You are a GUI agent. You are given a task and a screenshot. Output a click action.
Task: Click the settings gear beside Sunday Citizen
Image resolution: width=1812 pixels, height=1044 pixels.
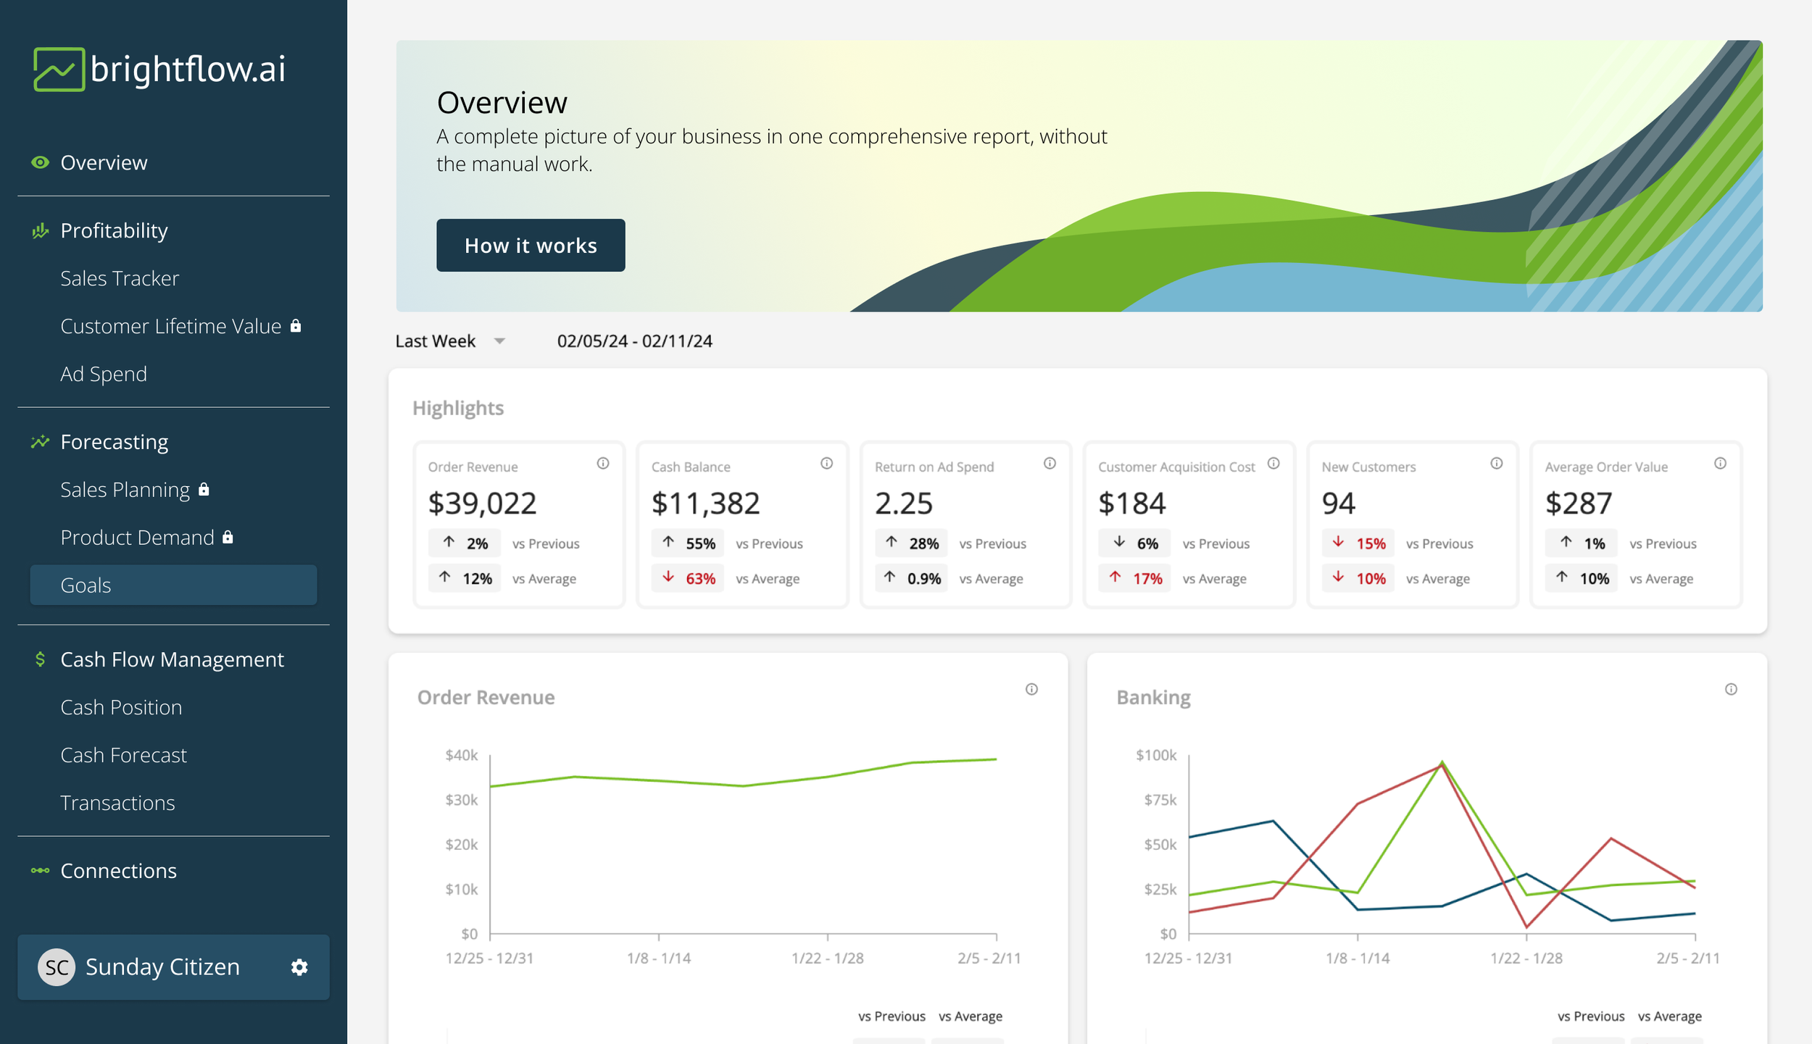299,967
